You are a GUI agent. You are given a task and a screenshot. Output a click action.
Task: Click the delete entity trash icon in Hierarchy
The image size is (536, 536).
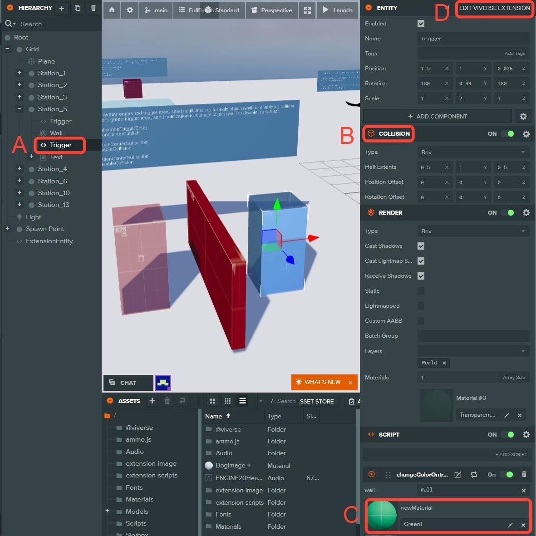93,8
